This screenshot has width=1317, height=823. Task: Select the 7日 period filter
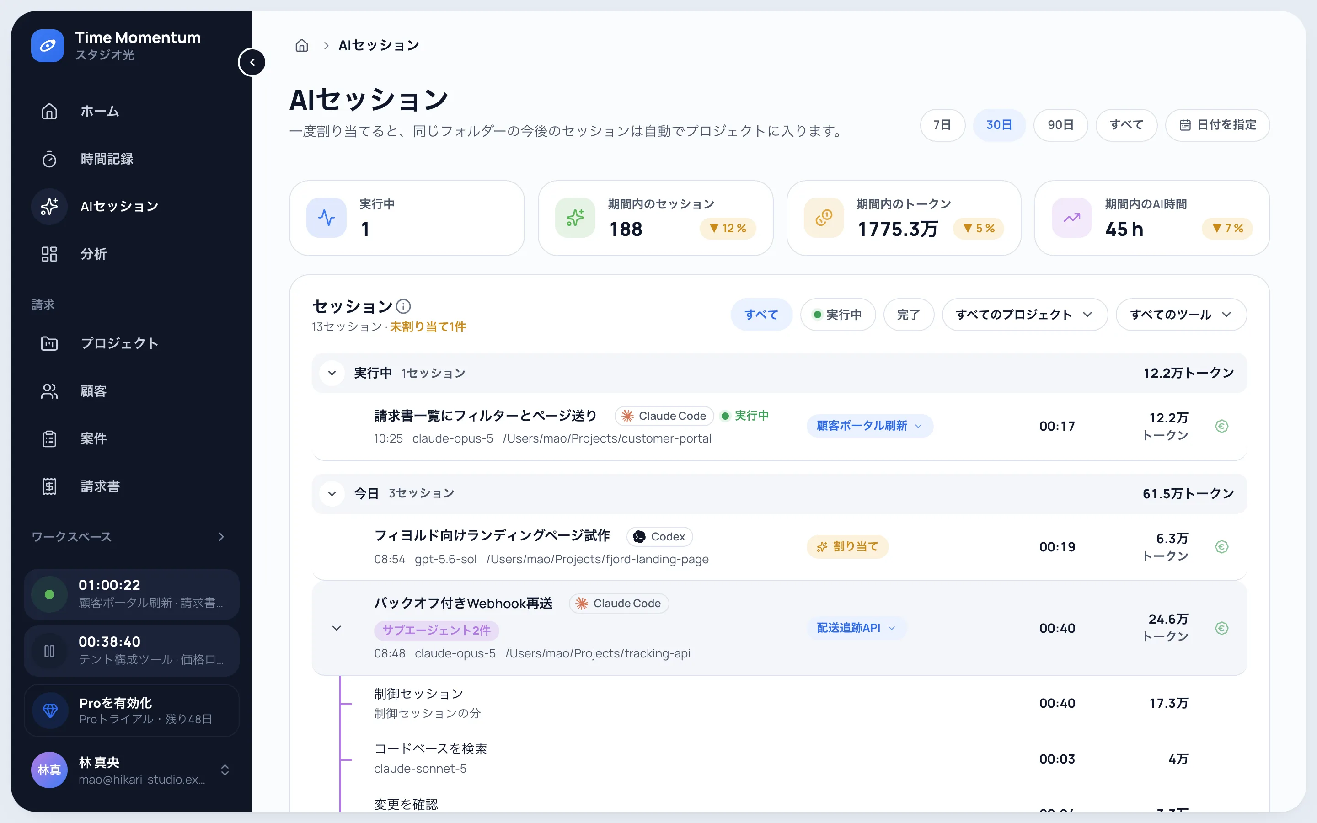pos(942,125)
